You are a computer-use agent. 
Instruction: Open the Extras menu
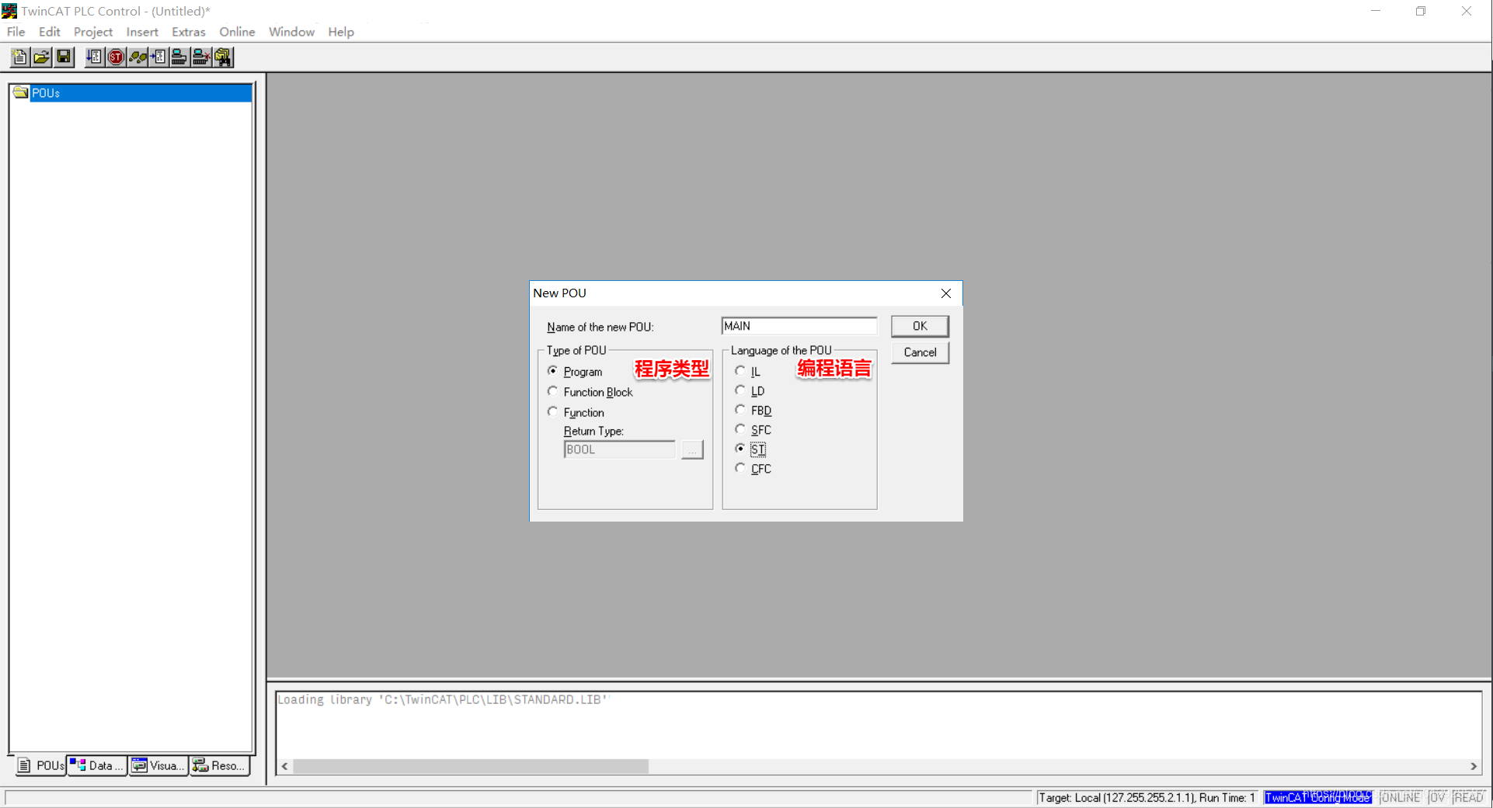click(189, 32)
